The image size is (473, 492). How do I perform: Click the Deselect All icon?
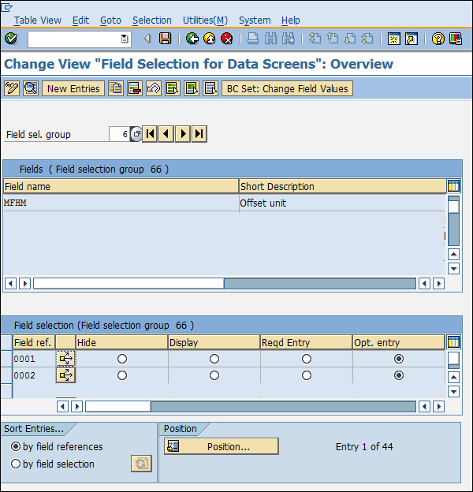tap(210, 88)
